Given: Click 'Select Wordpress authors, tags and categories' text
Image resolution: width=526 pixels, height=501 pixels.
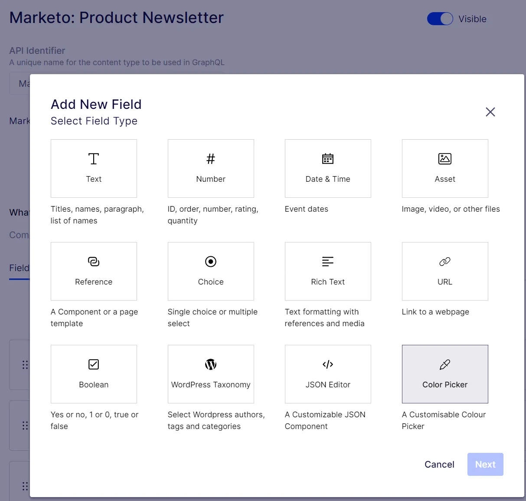Looking at the screenshot, I should 216,420.
